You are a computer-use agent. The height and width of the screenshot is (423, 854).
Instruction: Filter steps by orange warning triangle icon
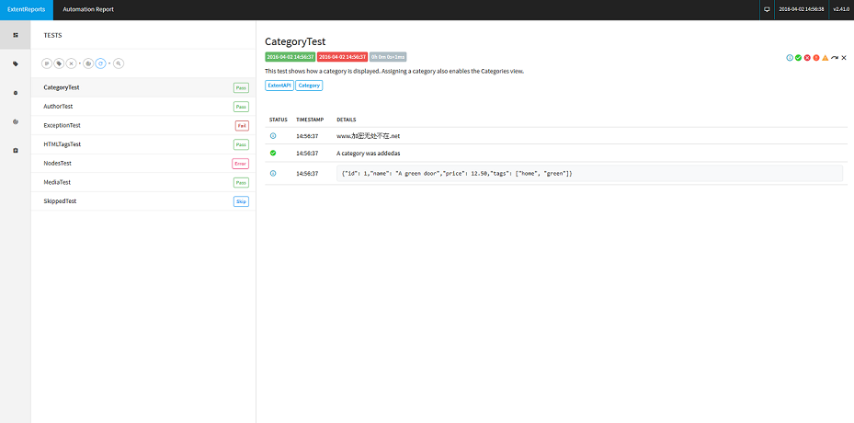pos(825,58)
